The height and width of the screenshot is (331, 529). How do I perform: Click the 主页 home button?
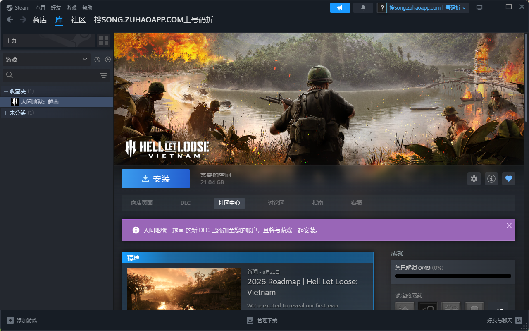[x=49, y=41]
